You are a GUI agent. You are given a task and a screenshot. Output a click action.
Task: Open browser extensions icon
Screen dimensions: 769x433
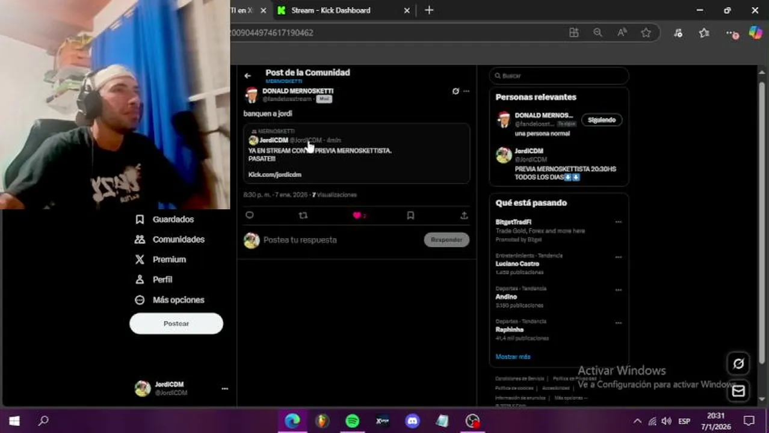pos(678,32)
